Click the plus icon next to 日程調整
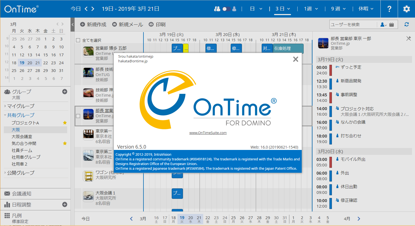The width and height of the screenshot is (415, 226). coord(65,204)
